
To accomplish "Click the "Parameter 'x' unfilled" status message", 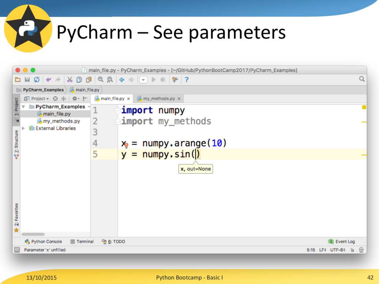I will point(45,250).
